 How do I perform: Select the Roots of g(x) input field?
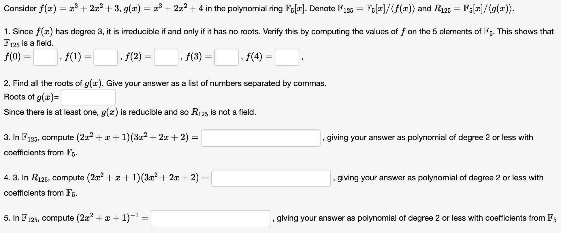coord(88,97)
